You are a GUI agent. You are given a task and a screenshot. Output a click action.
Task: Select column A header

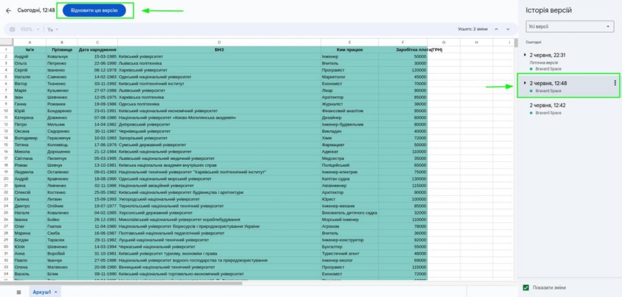[29, 42]
